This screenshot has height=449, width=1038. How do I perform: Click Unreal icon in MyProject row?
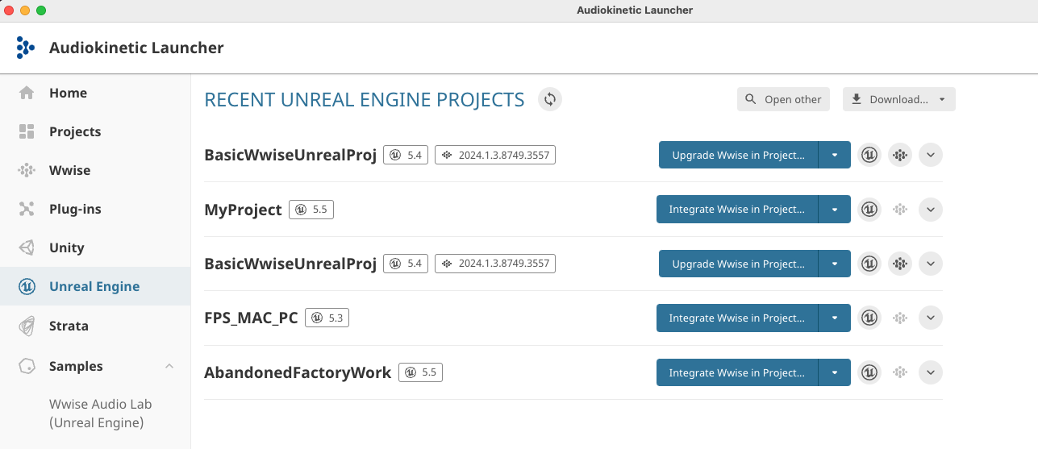coord(869,210)
